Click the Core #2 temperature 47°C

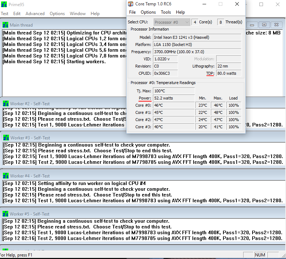(x=174, y=120)
